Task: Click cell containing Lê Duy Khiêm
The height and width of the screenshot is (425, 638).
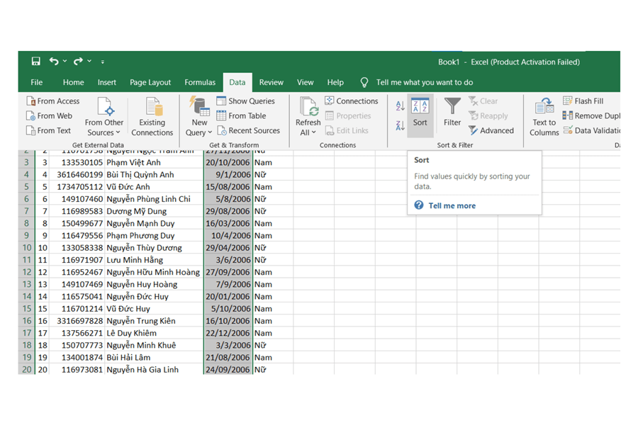Action: pos(153,333)
